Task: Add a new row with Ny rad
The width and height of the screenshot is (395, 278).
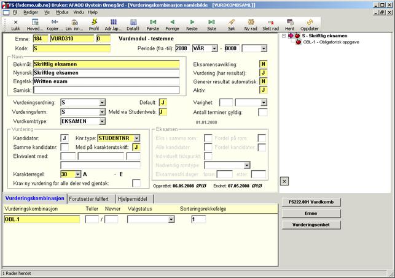Action: click(x=251, y=24)
